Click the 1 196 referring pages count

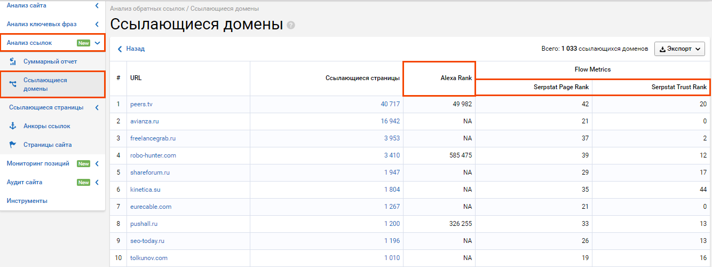click(x=392, y=241)
